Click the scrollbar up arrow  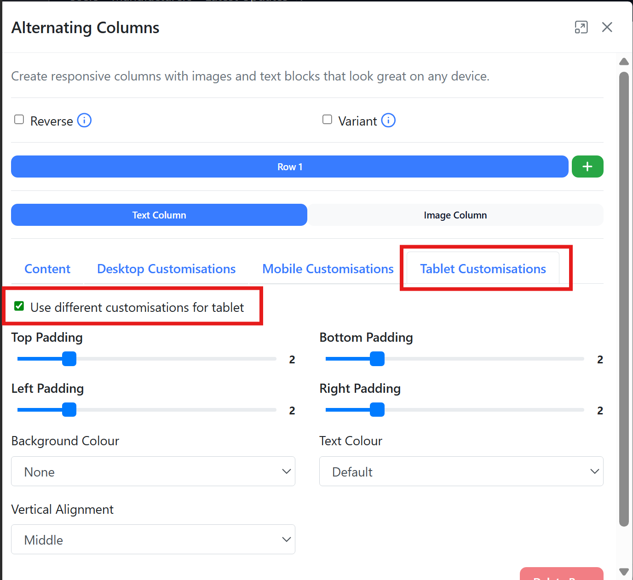pos(624,62)
